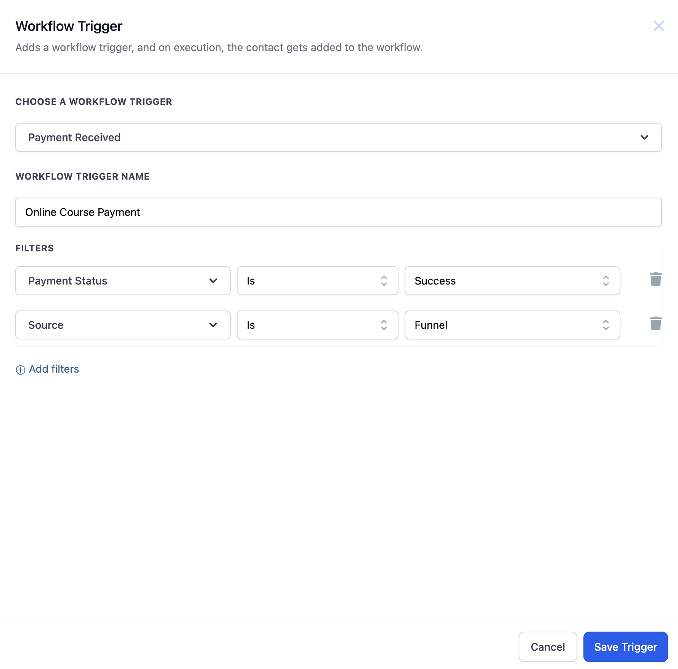The width and height of the screenshot is (678, 669).
Task: Click the Filters section label
Action: tap(35, 248)
